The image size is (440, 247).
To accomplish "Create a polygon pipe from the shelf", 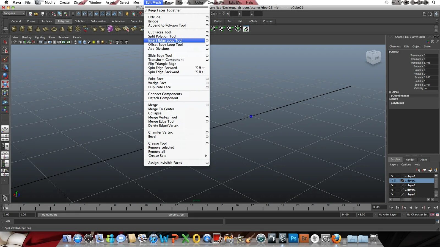I will click(70, 29).
